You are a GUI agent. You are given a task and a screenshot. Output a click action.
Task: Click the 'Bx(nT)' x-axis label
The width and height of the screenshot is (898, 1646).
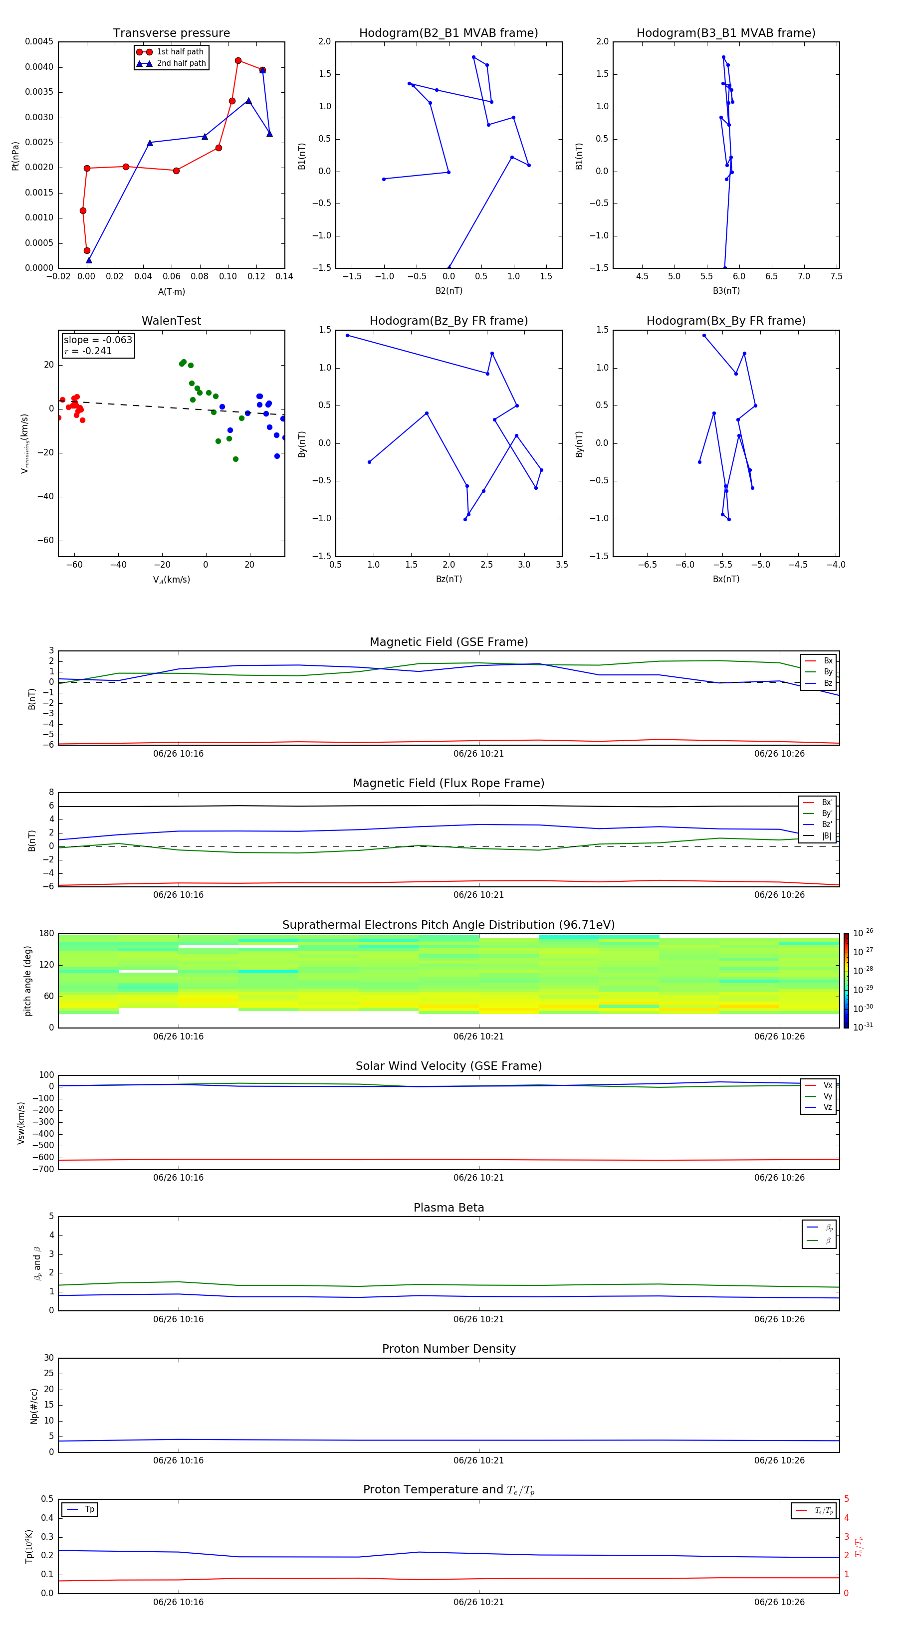pyautogui.click(x=726, y=579)
